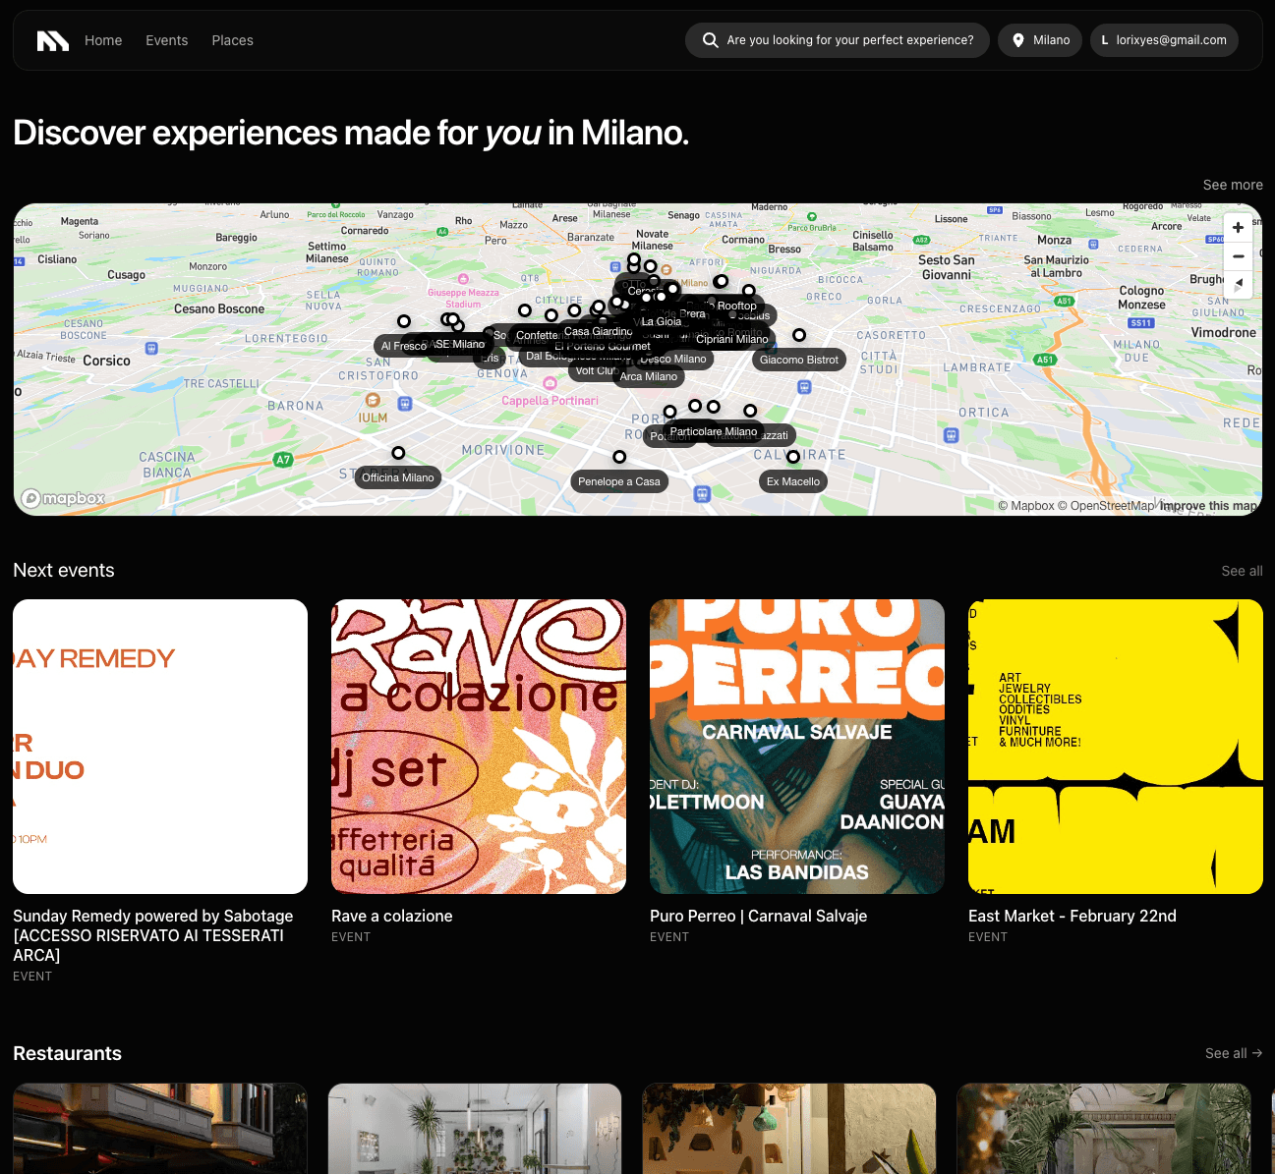Viewport: 1275px width, 1174px height.
Task: Open the Improve this map link
Action: point(1208,505)
